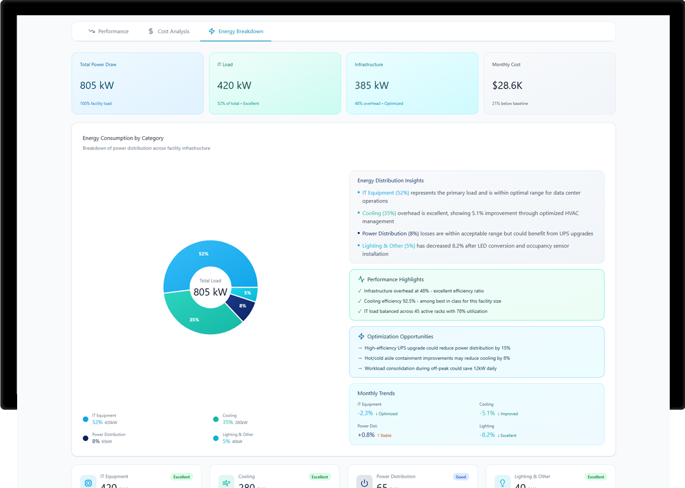The width and height of the screenshot is (685, 488).
Task: Click the Power Distribution navy legend dot
Action: [85, 438]
